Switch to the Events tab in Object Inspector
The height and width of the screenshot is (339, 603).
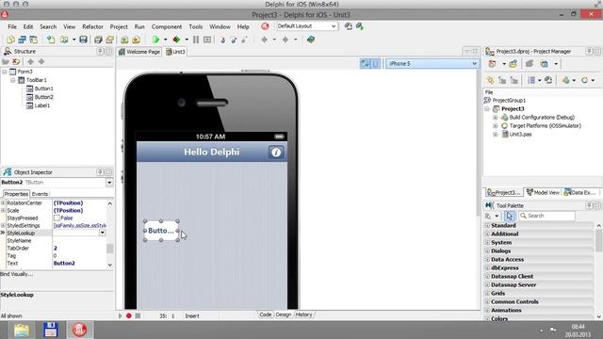(40, 194)
